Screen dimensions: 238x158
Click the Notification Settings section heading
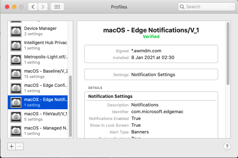tap(110, 96)
